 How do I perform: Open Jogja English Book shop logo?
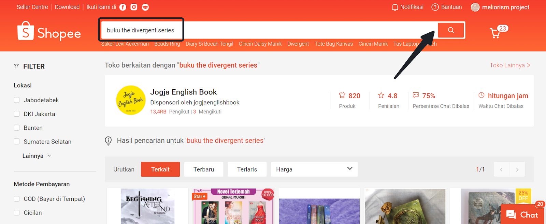point(131,100)
